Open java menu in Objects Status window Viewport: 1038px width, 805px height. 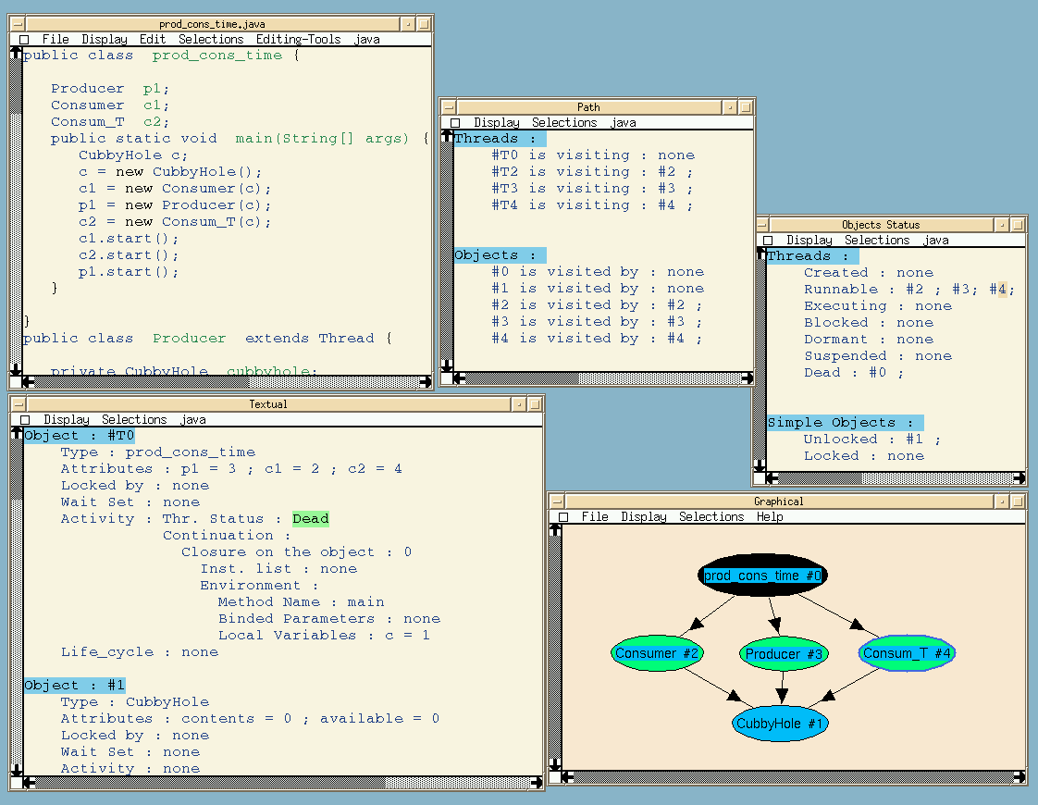click(x=935, y=241)
